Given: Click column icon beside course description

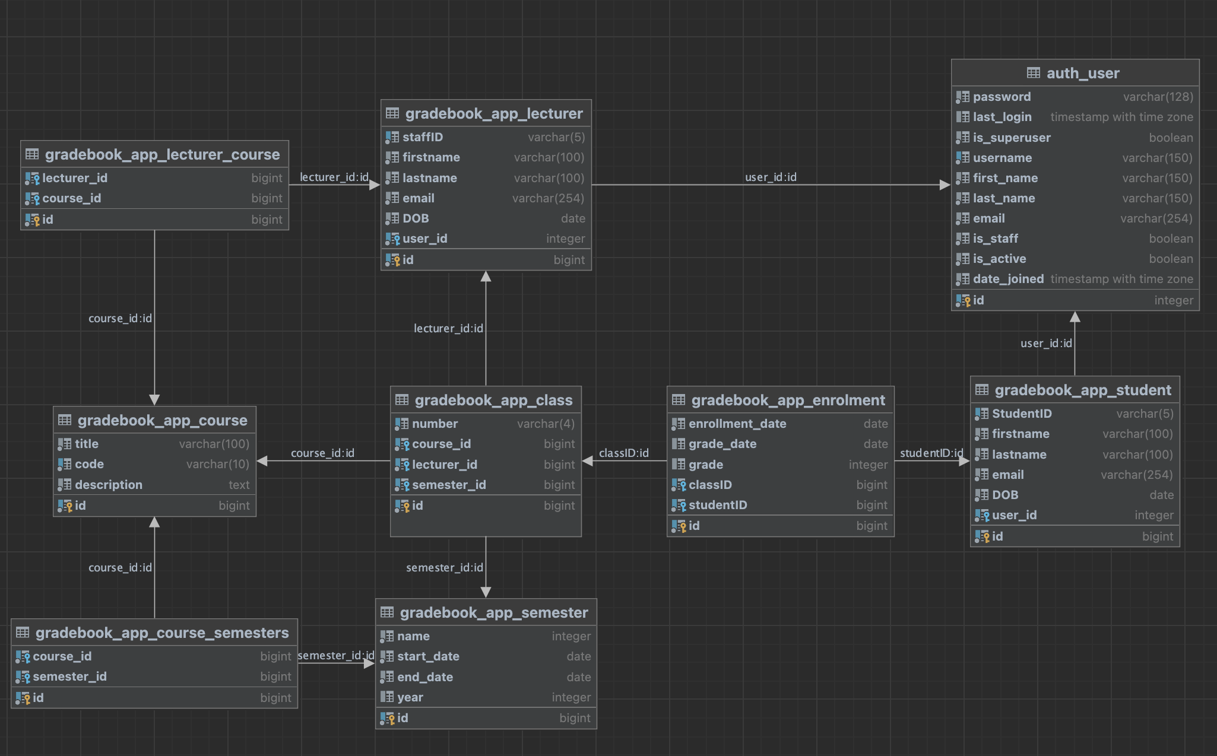Looking at the screenshot, I should [x=64, y=485].
